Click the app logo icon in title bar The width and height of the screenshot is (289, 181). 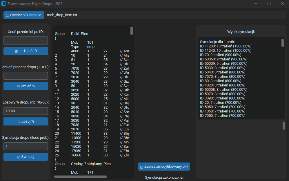pos(4,4)
